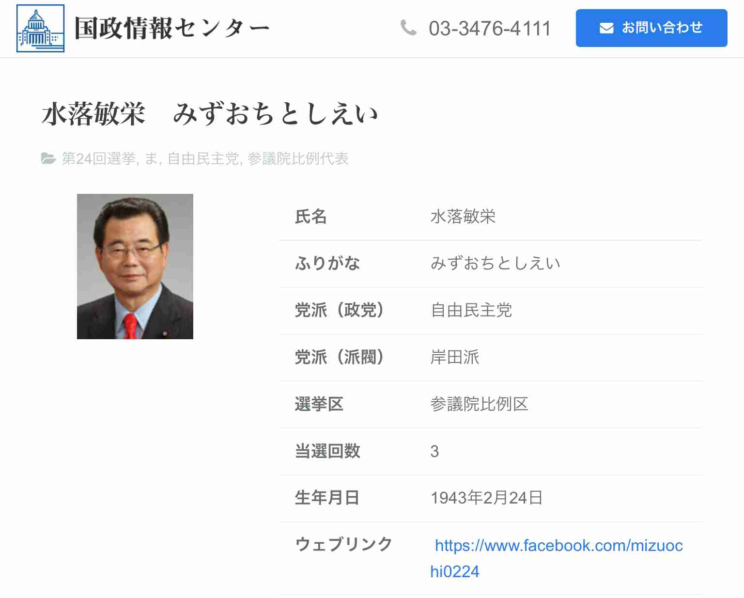744x598 pixels.
Task: Click the folder icon before category links
Action: pos(48,158)
